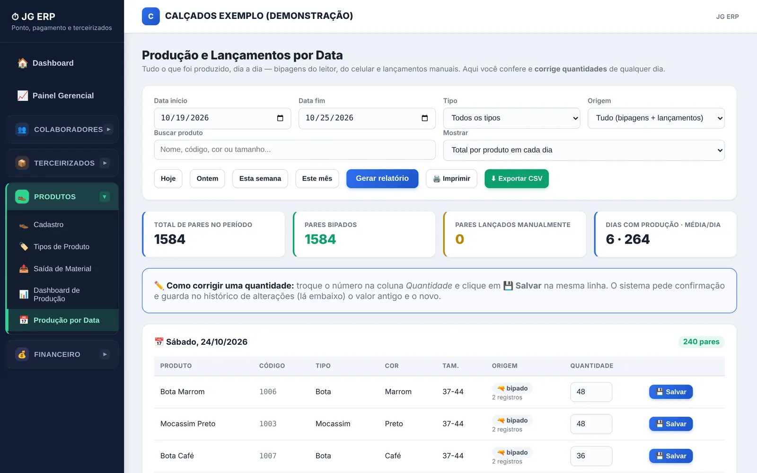The image size is (757, 473).
Task: Click the PRODUTOS shoe icon
Action: click(22, 197)
